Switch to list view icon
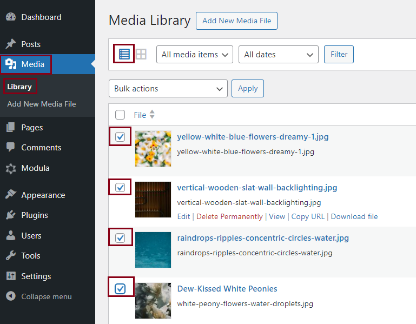Image resolution: width=416 pixels, height=324 pixels. click(124, 54)
